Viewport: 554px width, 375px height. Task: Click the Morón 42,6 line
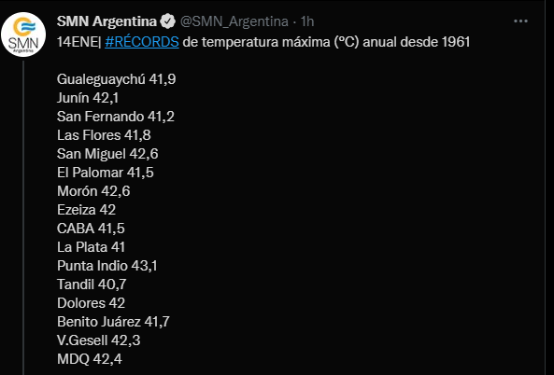coord(93,191)
